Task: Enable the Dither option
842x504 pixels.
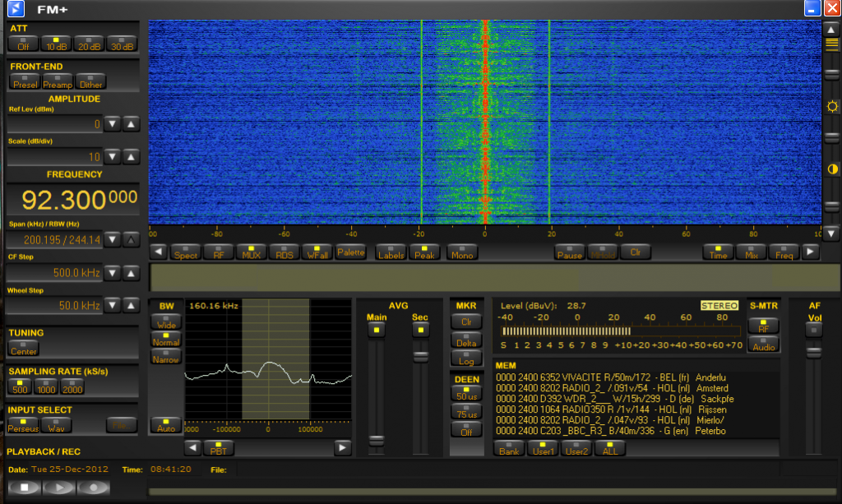Action: click(x=90, y=82)
